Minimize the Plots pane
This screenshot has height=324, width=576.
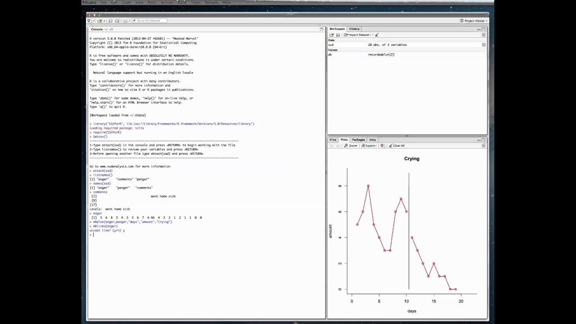[479, 140]
